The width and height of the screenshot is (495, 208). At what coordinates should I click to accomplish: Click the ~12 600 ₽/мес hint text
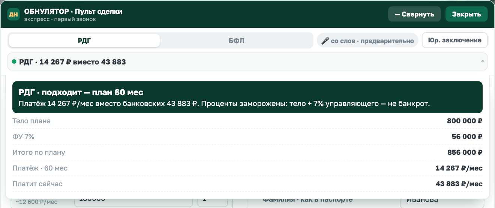coord(37,202)
